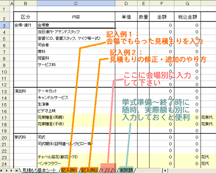Select the 演出料 category cell
Image resolution: width=216 pixels, height=174 pixels.
[x=25, y=91]
